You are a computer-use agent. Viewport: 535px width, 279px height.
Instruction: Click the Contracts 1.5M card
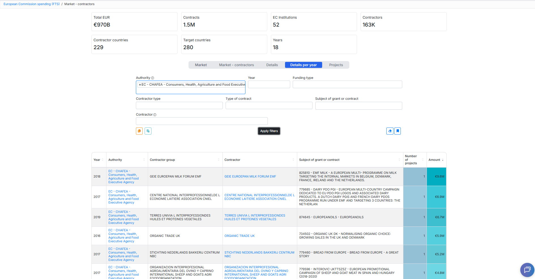tap(224, 21)
